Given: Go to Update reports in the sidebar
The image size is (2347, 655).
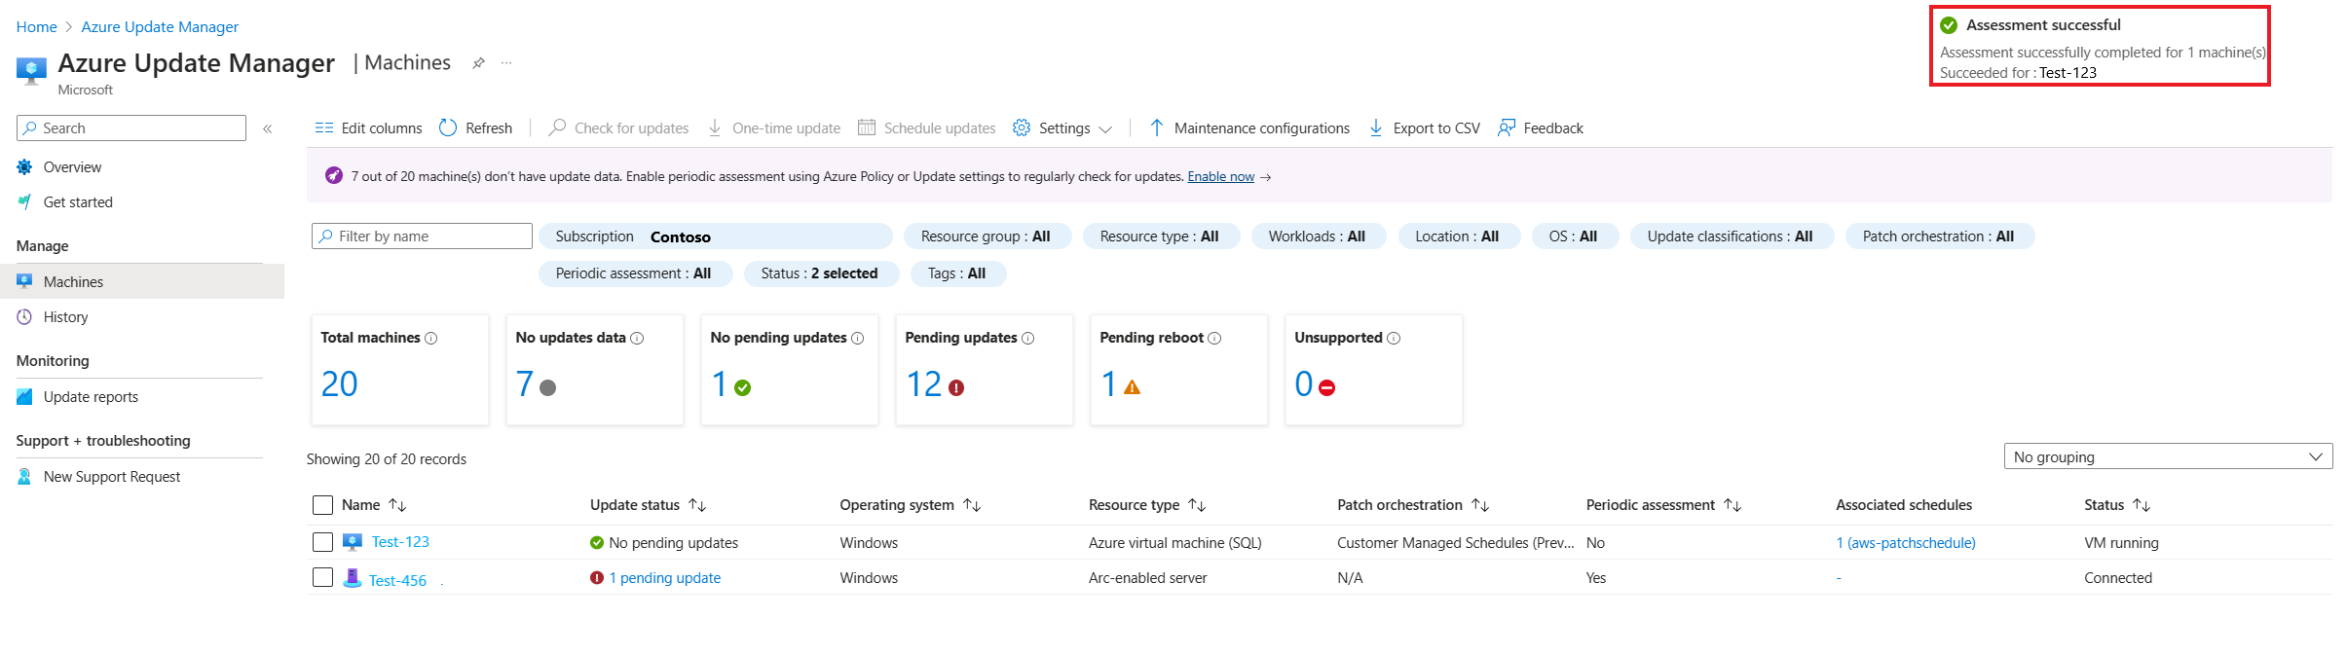Looking at the screenshot, I should pyautogui.click(x=91, y=397).
